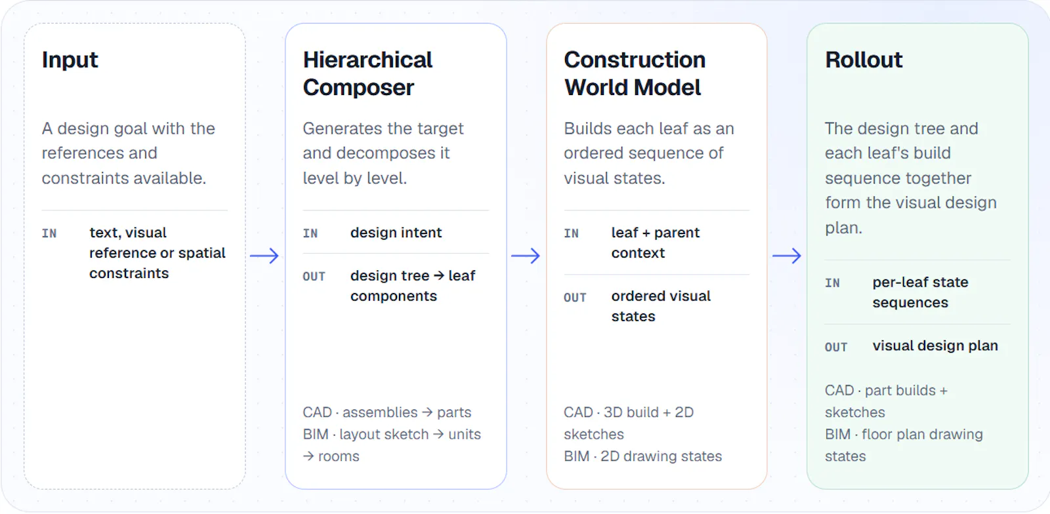Click the "per-leaf state sequences" value
Screen dimensions: 1050x514
(x=920, y=292)
